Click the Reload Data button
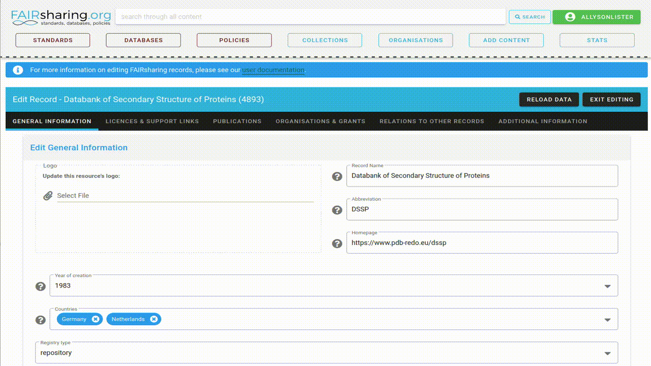This screenshot has height=366, width=651. (x=549, y=100)
